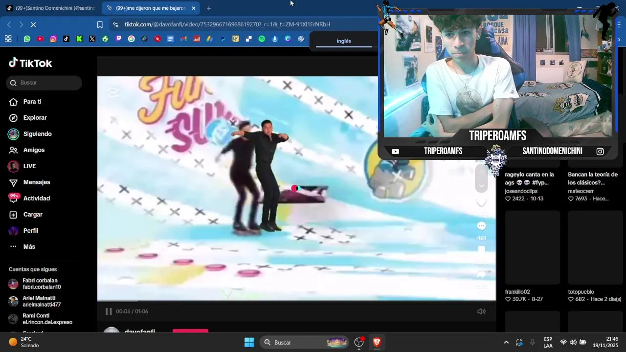
Task: Open the PayPal bookmark icon
Action: [223, 39]
